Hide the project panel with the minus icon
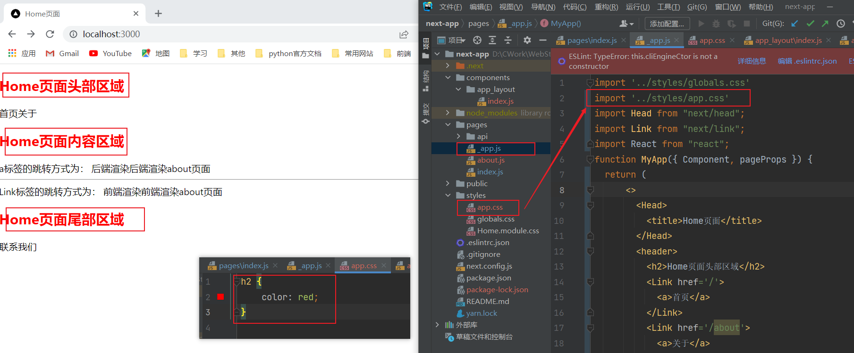The image size is (854, 353). tap(543, 40)
